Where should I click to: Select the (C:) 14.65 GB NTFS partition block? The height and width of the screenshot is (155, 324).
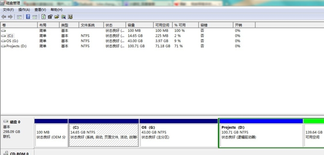click(x=103, y=133)
